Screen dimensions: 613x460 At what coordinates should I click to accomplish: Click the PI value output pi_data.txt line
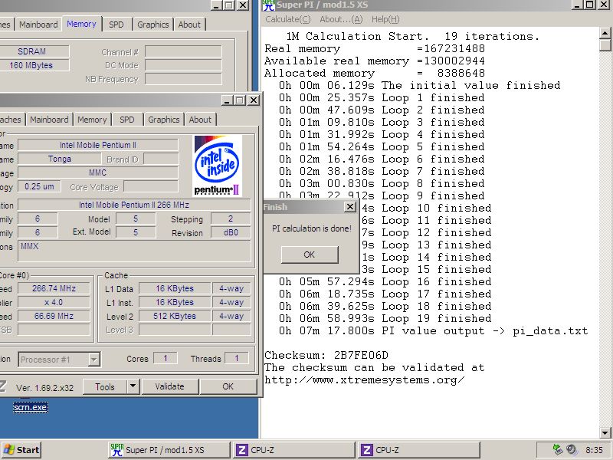(433, 331)
